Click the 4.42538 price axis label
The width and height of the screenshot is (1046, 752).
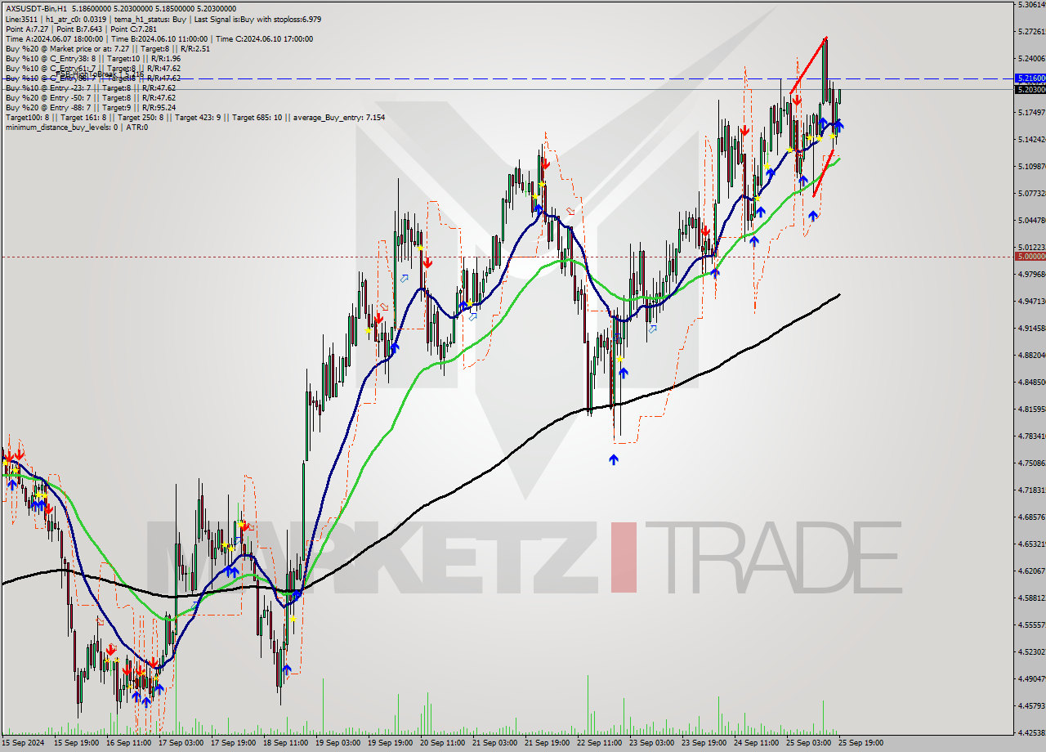(1031, 732)
